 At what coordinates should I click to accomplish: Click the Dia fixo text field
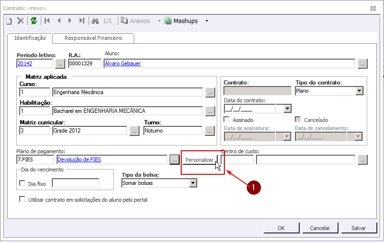tap(75, 183)
